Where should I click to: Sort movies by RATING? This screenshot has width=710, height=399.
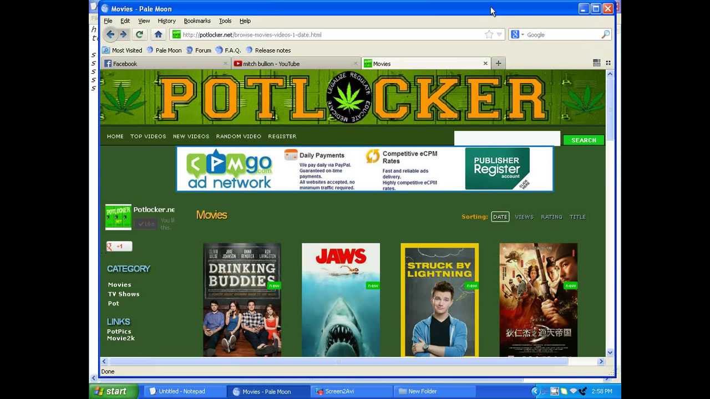point(551,217)
